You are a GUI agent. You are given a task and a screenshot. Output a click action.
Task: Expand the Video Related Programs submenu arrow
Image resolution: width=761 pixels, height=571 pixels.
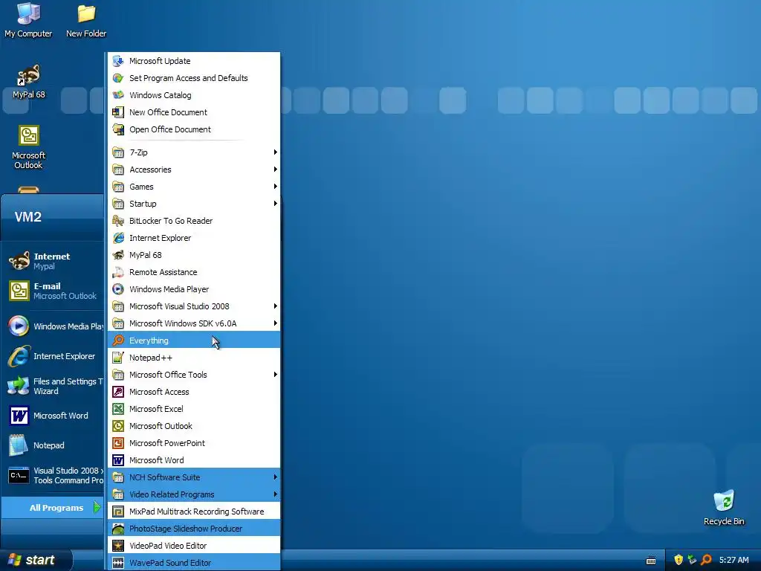click(275, 494)
